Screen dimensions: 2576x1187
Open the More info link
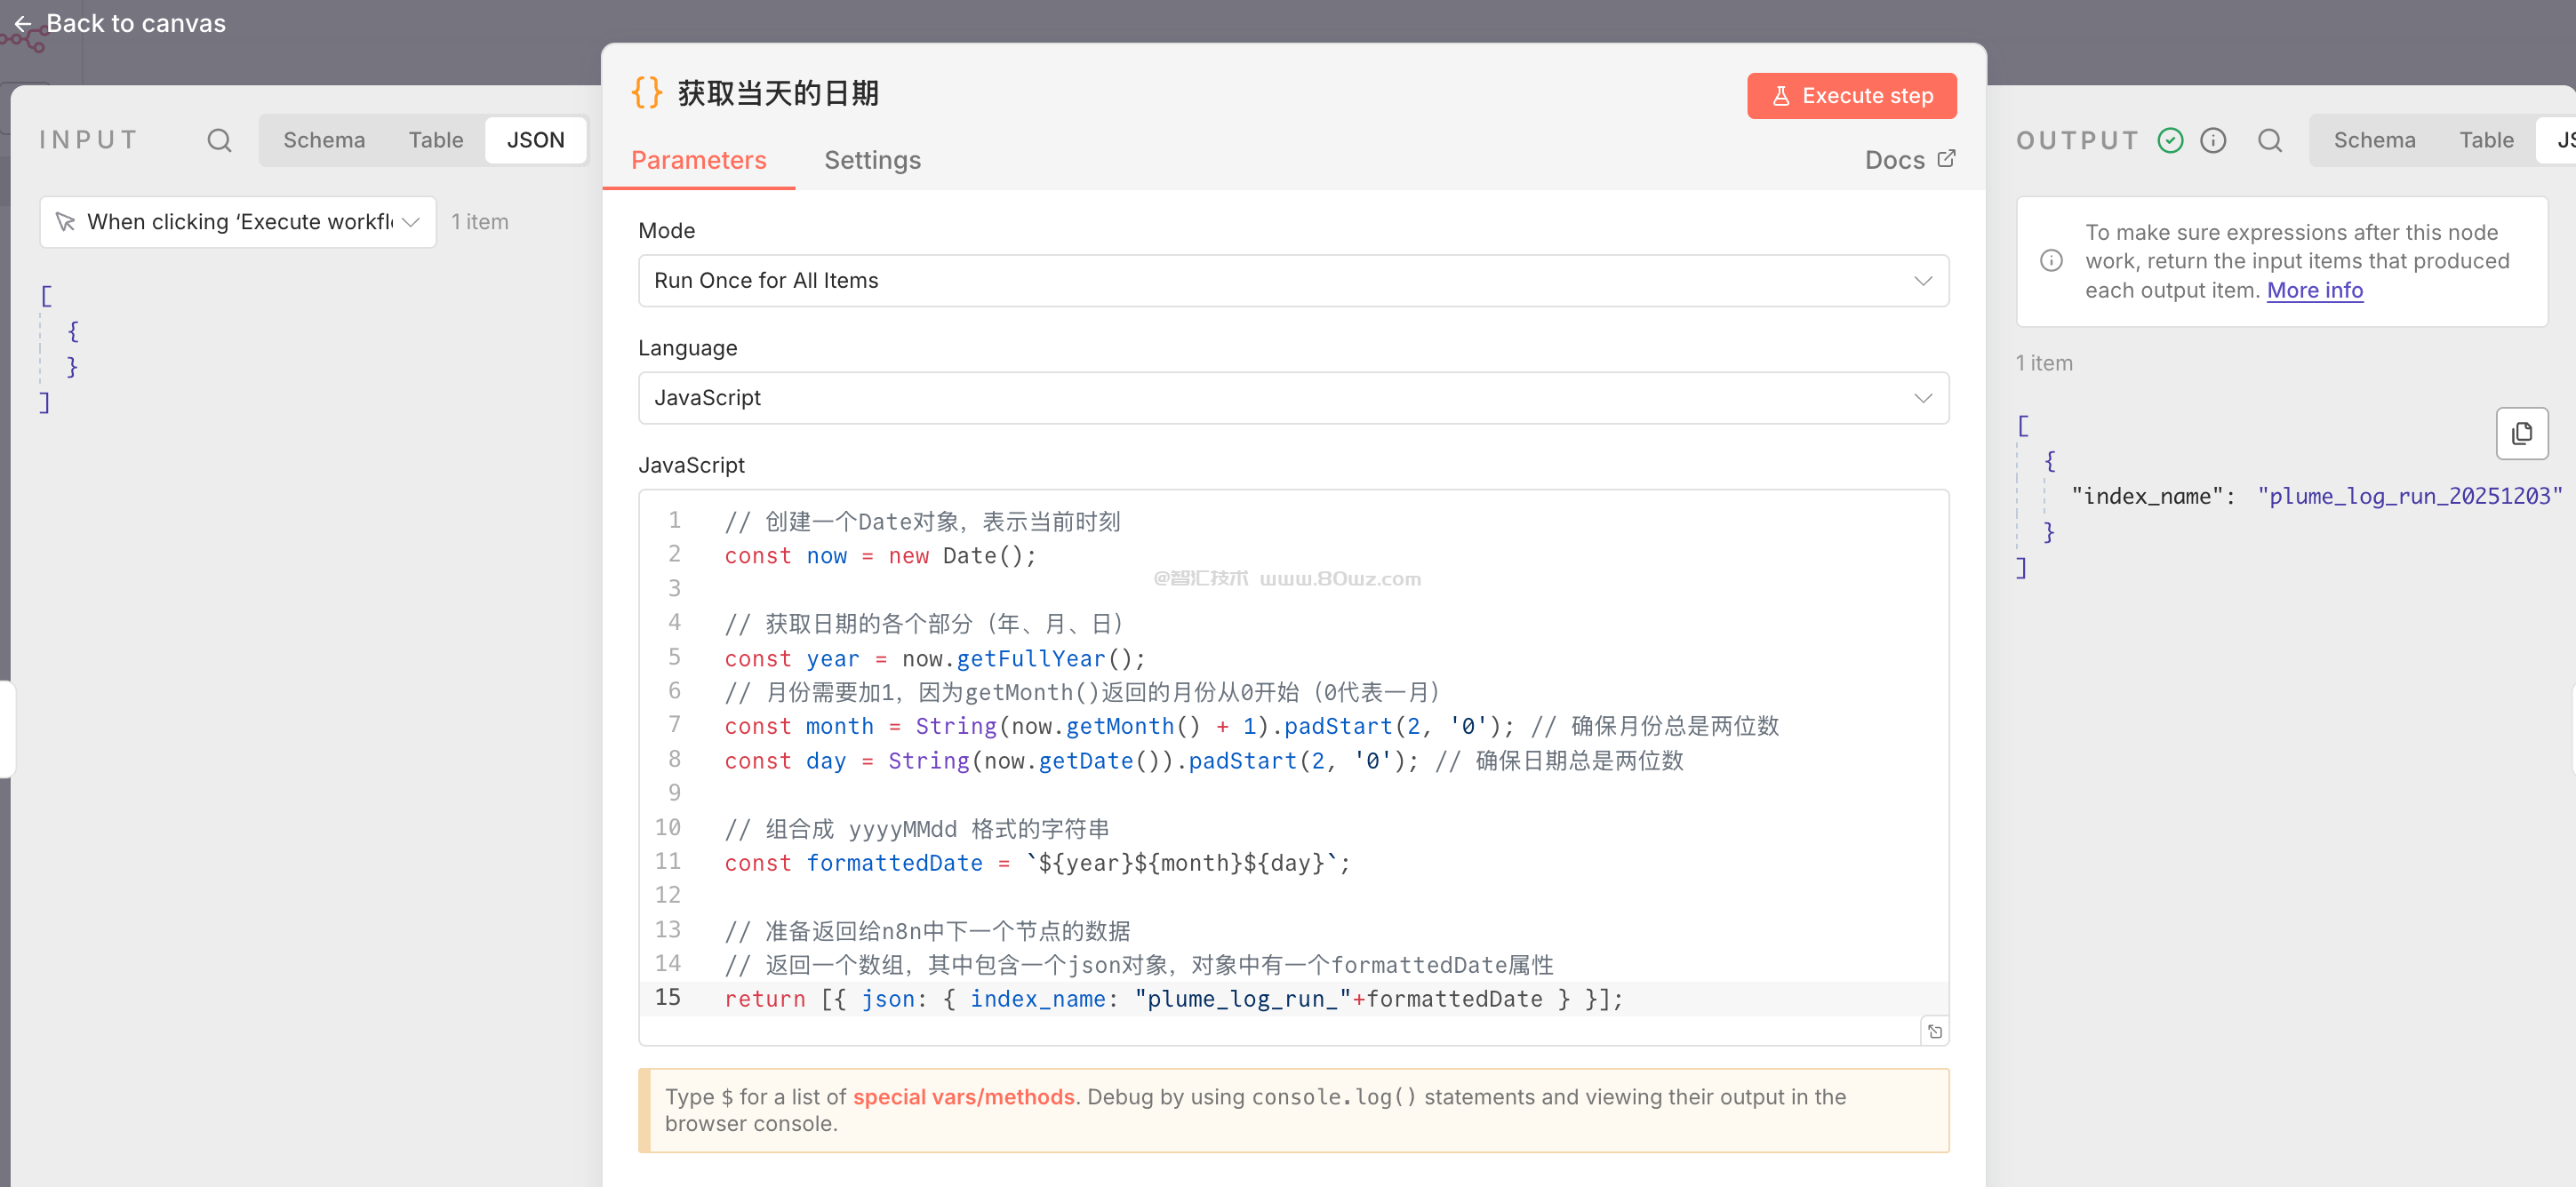click(x=2314, y=291)
